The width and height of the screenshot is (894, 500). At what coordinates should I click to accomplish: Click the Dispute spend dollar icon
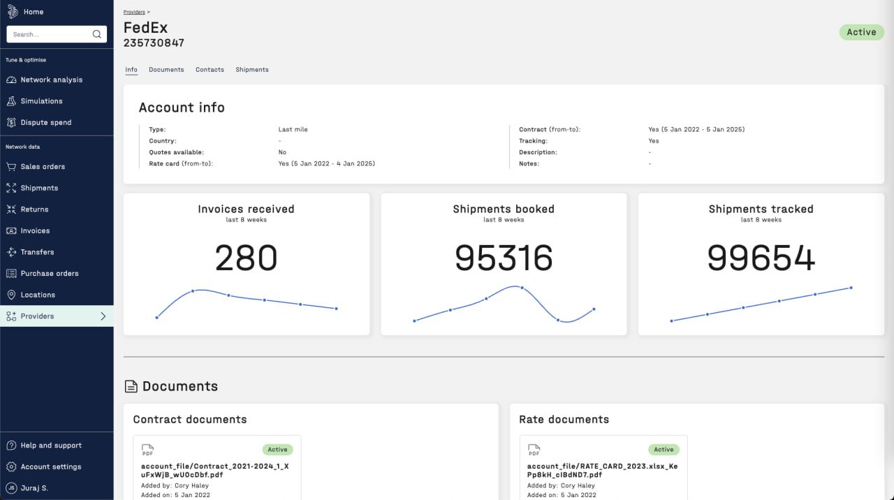point(11,122)
